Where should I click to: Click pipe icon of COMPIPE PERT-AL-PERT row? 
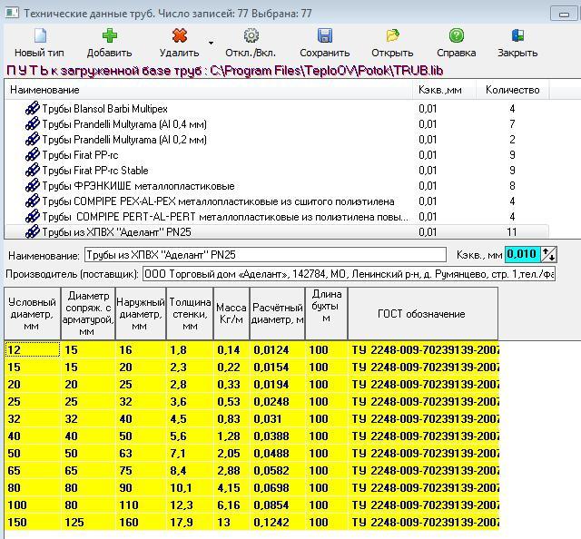[33, 216]
